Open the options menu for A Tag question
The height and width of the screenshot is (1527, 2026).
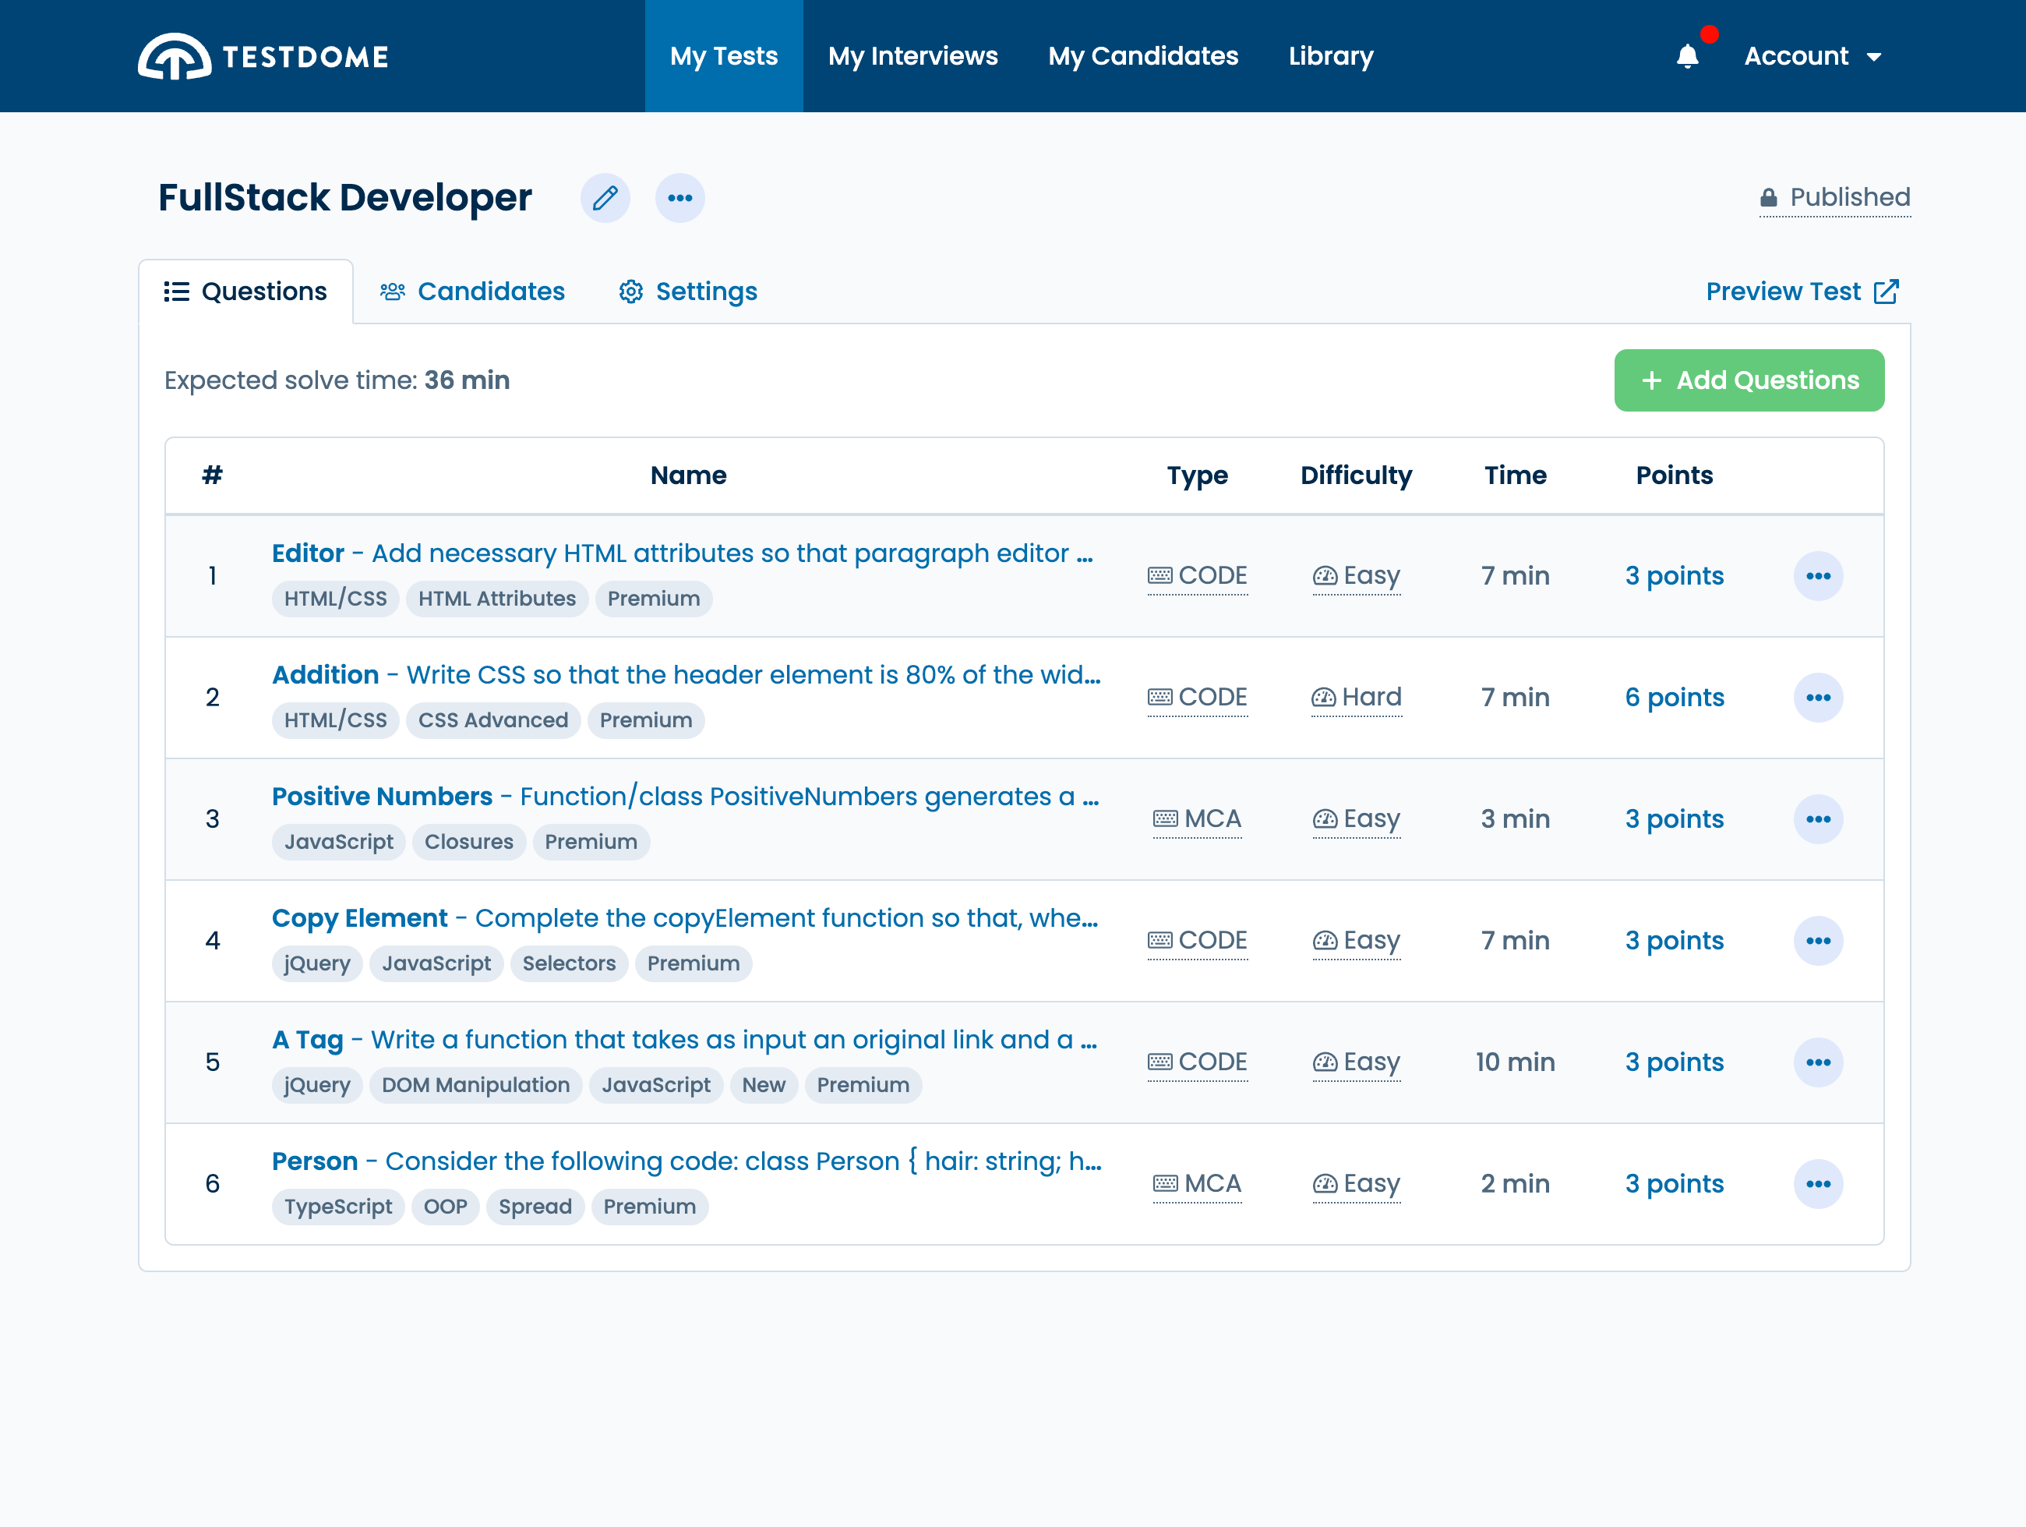[x=1817, y=1062]
